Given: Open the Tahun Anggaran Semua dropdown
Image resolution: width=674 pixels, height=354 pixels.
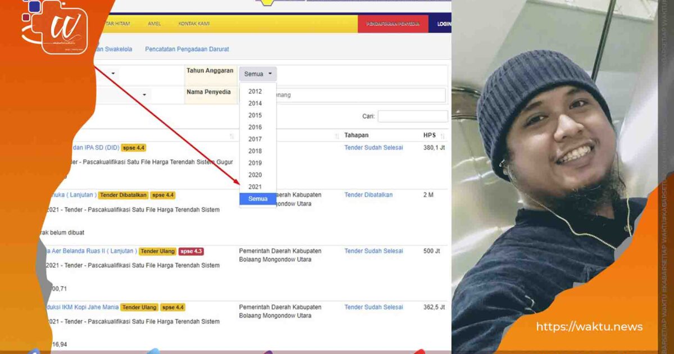Looking at the screenshot, I should pyautogui.click(x=258, y=74).
